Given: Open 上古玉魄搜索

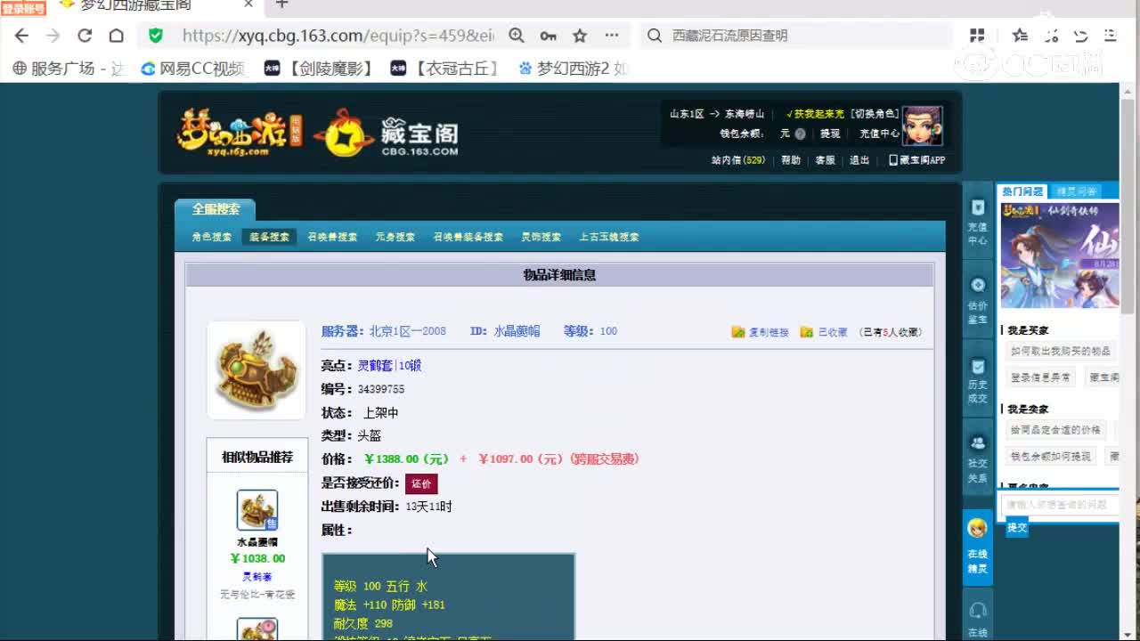Looking at the screenshot, I should click(609, 237).
